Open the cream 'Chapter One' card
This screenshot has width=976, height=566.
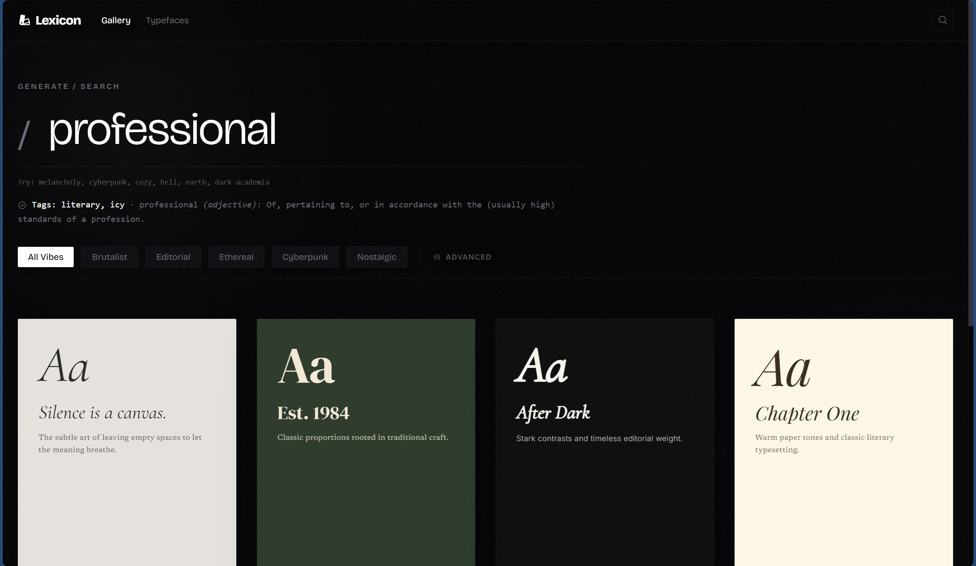tap(843, 440)
